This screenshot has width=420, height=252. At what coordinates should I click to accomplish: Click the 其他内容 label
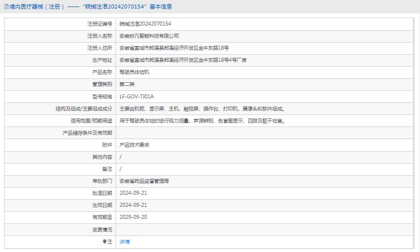pos(102,157)
